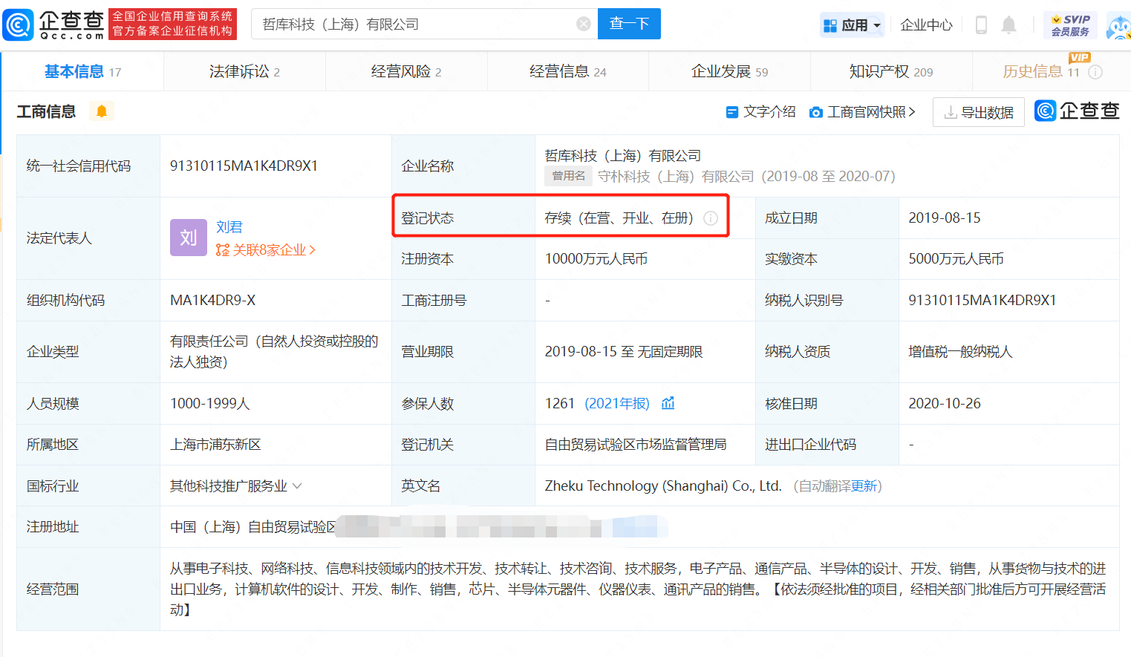Click the purple 刘 avatar
The height and width of the screenshot is (657, 1131).
[x=189, y=238]
